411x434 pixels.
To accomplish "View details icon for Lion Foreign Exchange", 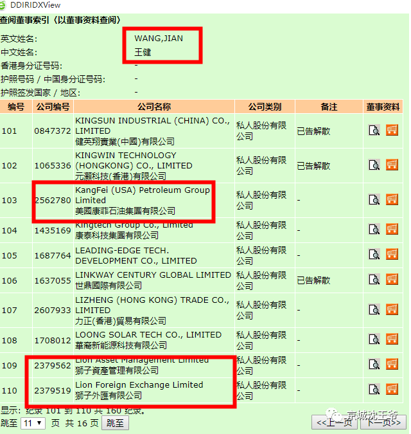I will 374,390.
